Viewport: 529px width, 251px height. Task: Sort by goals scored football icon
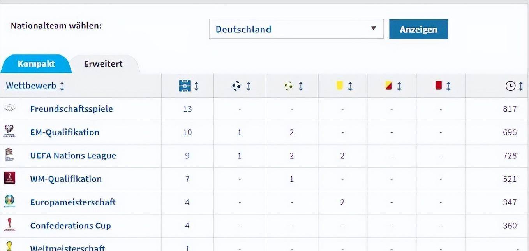(x=236, y=86)
